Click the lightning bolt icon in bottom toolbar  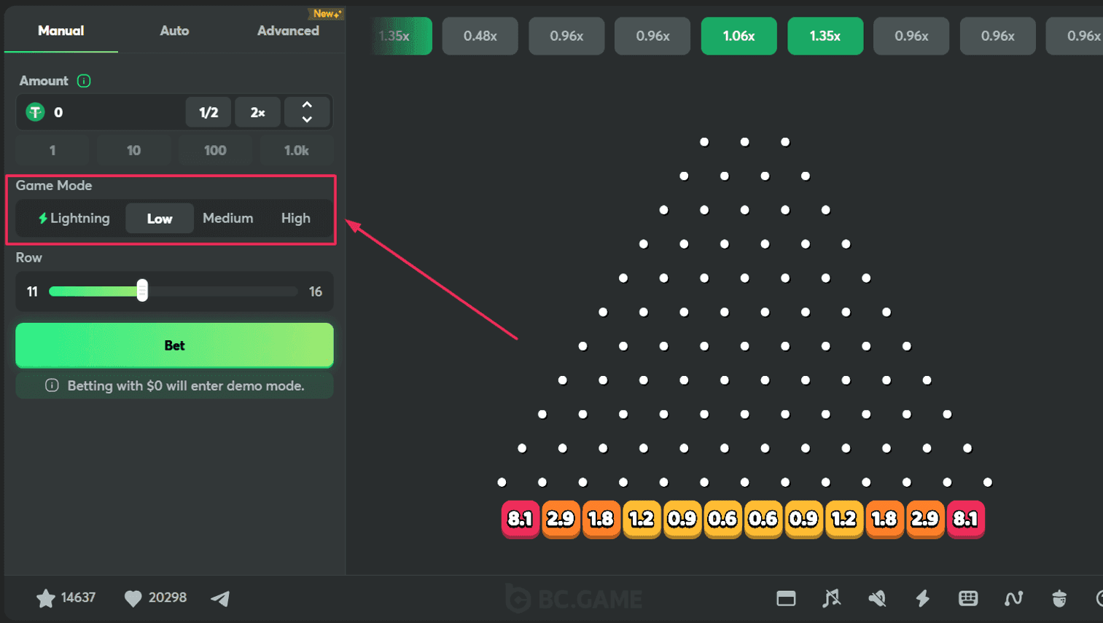(x=923, y=598)
